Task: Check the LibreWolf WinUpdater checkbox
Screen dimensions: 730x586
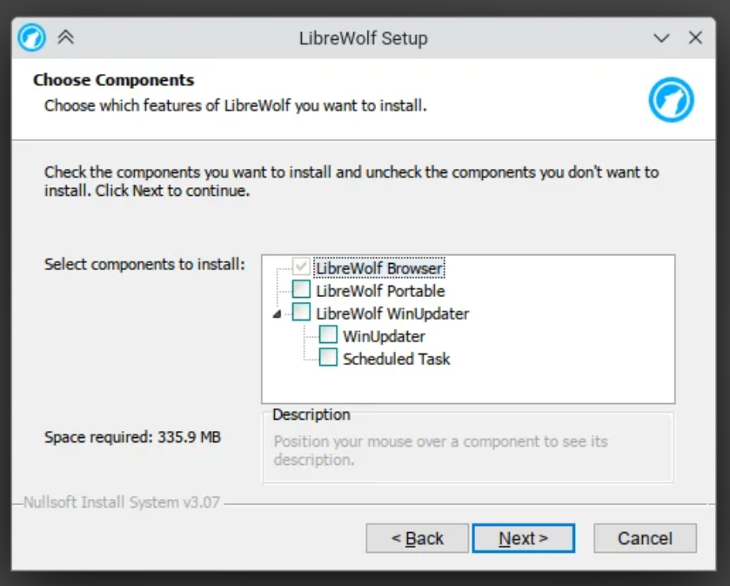Action: pos(301,313)
